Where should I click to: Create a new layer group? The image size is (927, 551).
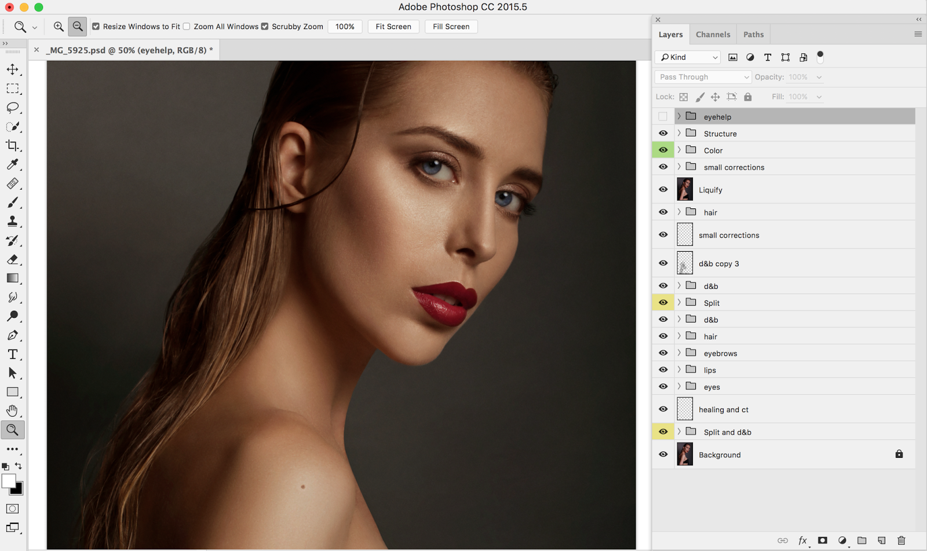point(862,541)
